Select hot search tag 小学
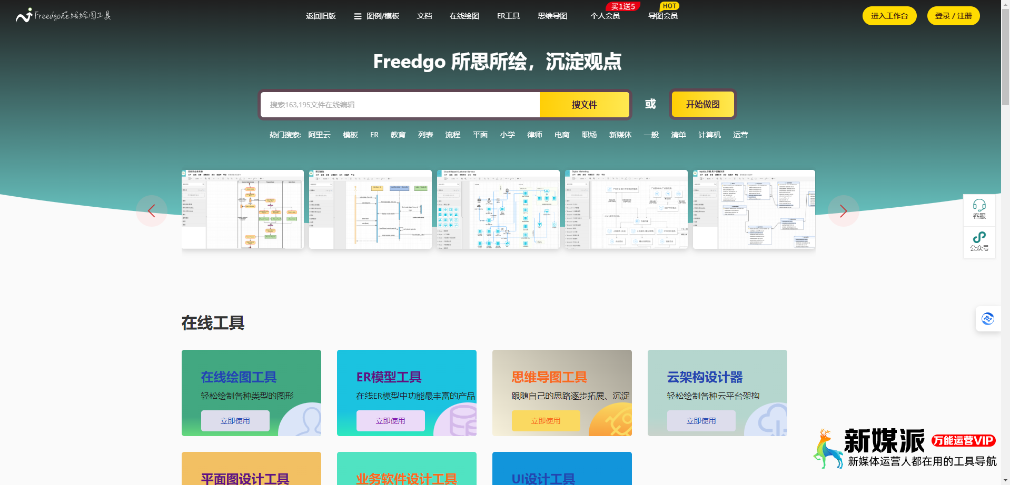The image size is (1010, 485). [x=508, y=135]
